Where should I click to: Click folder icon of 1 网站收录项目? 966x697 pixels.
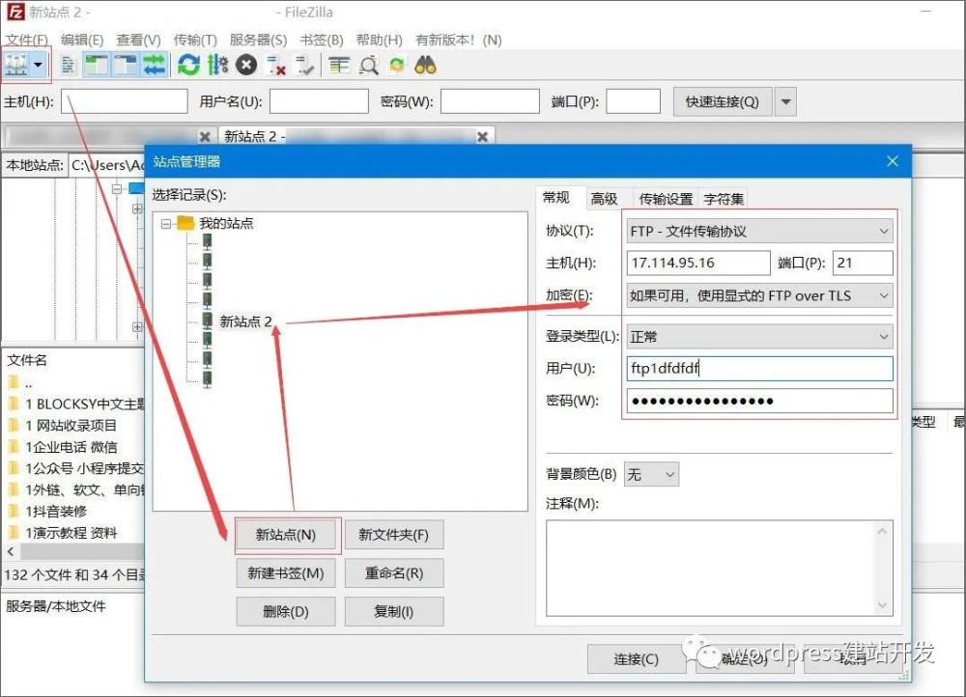point(13,426)
